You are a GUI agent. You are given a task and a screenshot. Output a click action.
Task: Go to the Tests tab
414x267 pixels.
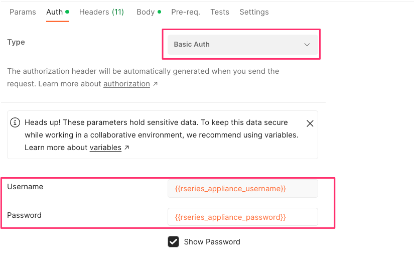tap(220, 12)
